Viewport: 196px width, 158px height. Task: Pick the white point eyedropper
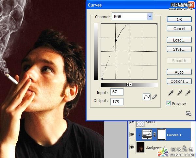[x=188, y=93]
